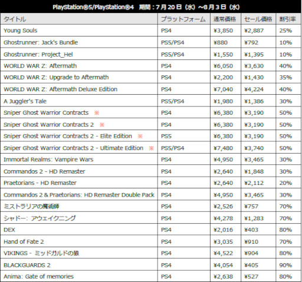302x282 pixels.
Task: Click Anima: Gate of memories title
Action: click(38, 277)
